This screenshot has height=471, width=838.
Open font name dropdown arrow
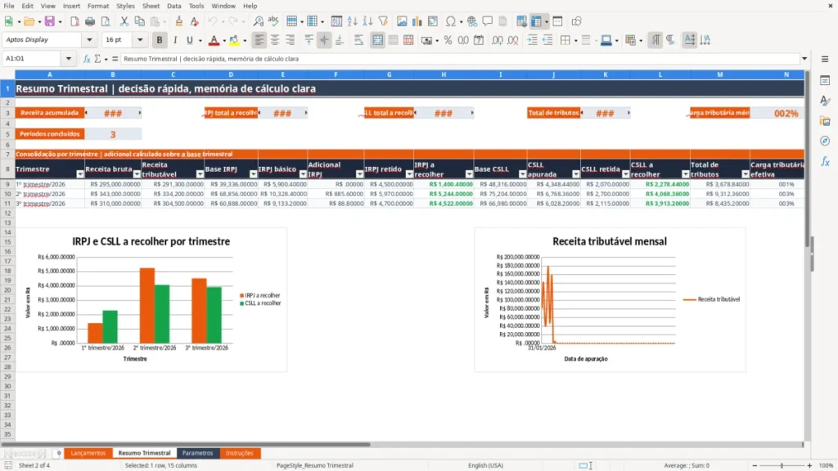[x=89, y=39]
